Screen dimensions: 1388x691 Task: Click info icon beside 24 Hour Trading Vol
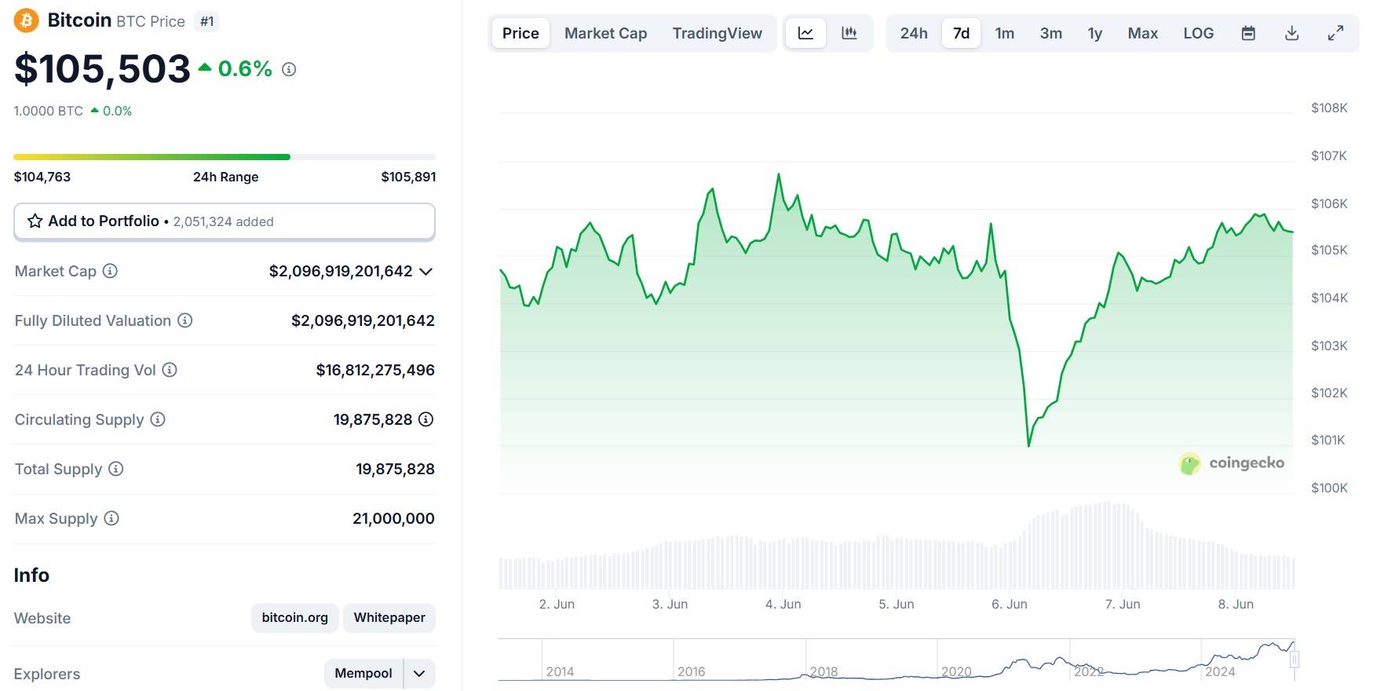(x=170, y=370)
